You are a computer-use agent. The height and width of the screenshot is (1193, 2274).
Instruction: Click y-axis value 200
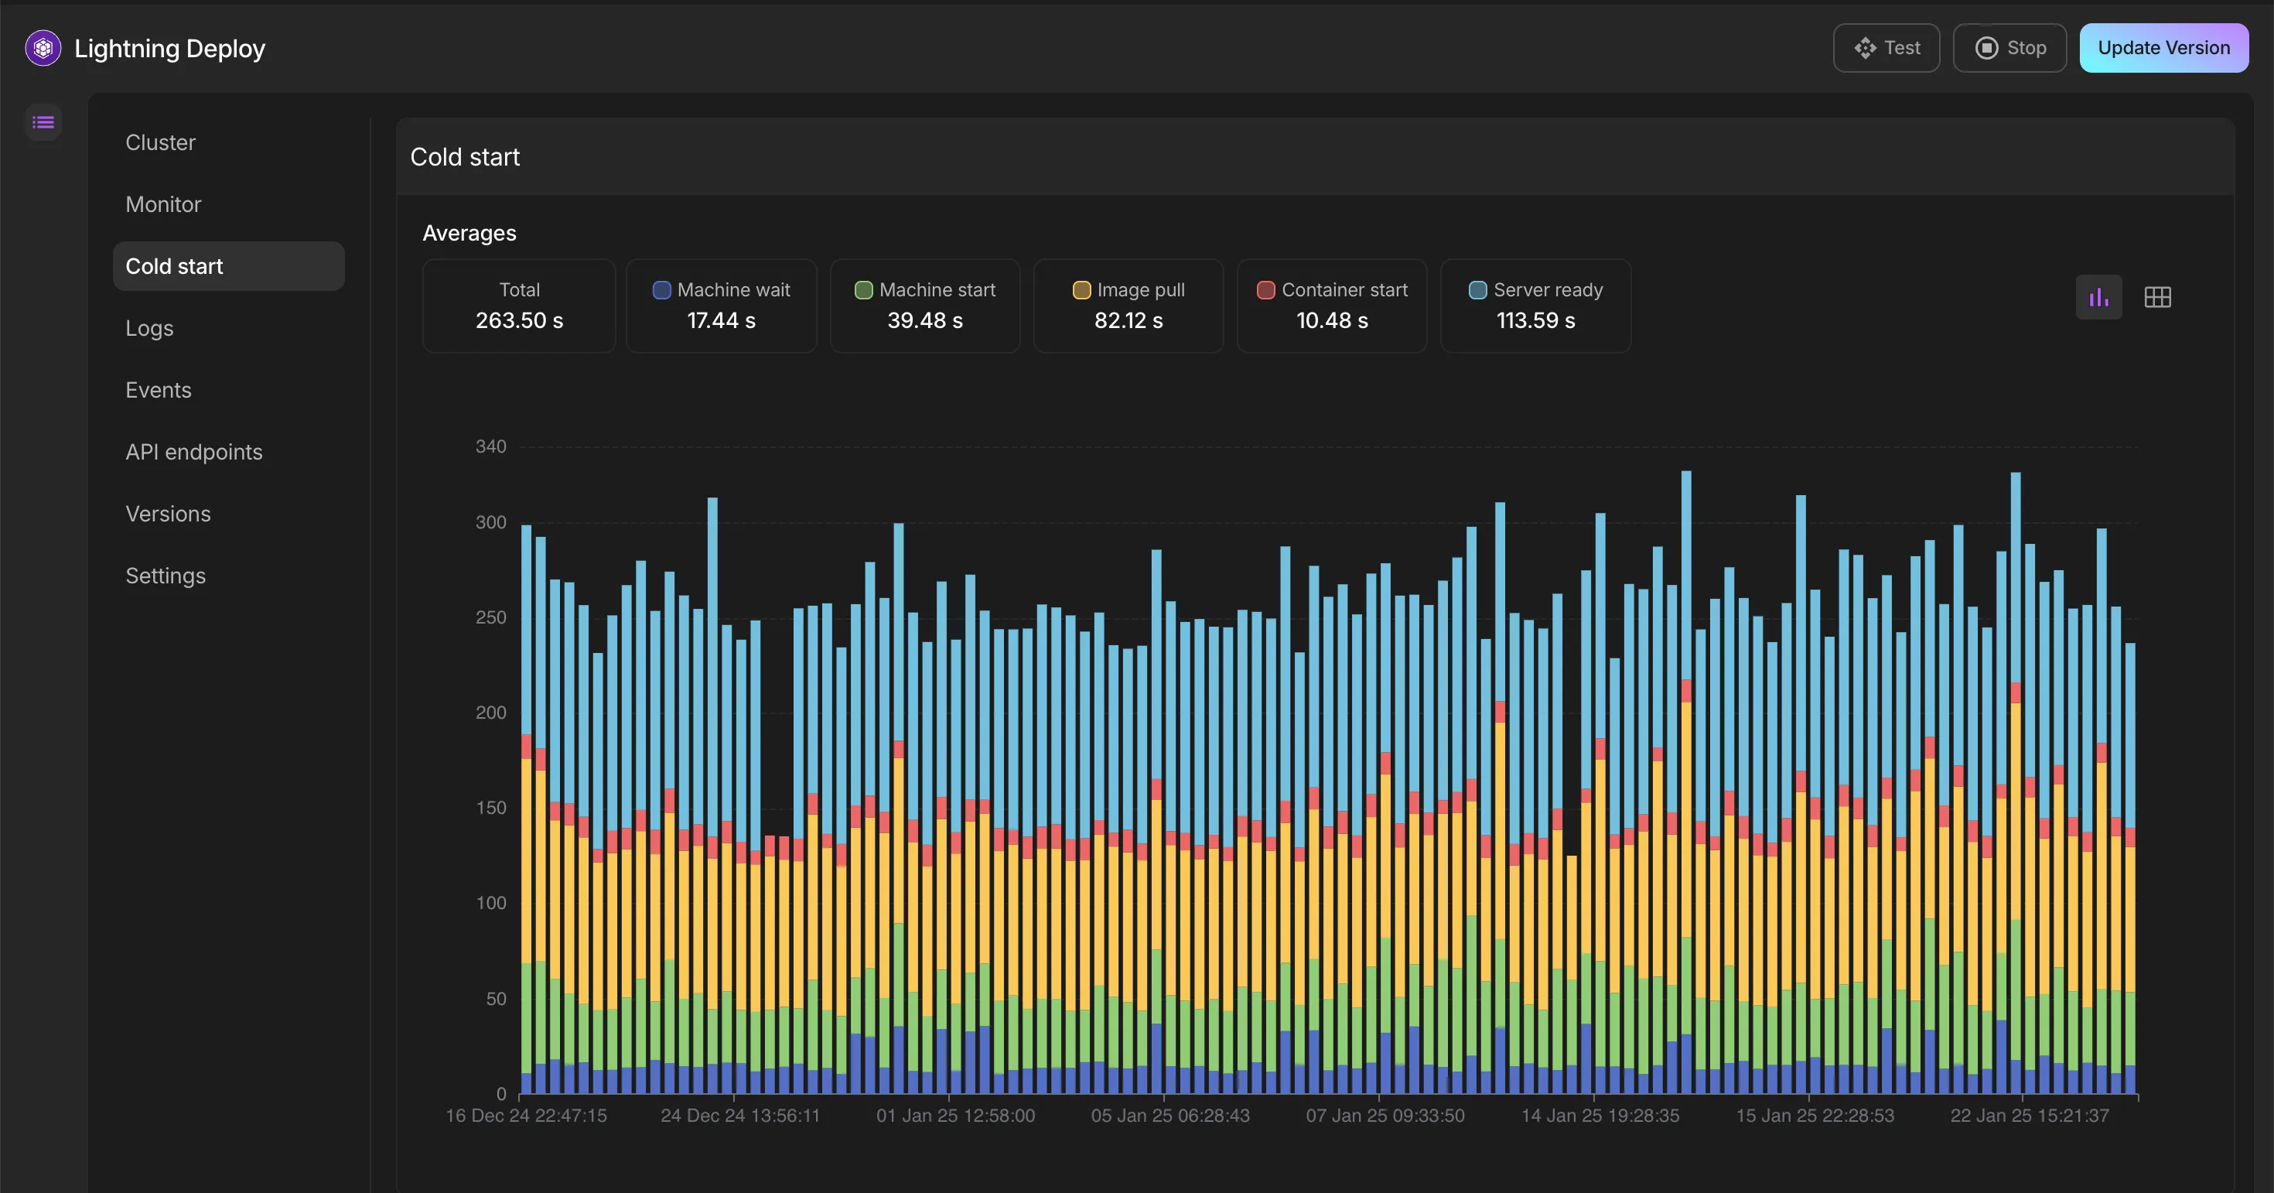491,713
